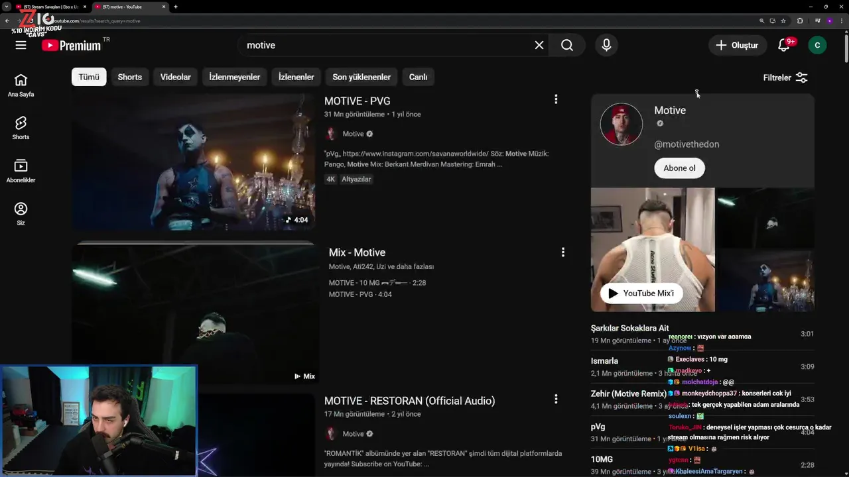
Task: Open the Siz profile section
Action: (21, 213)
